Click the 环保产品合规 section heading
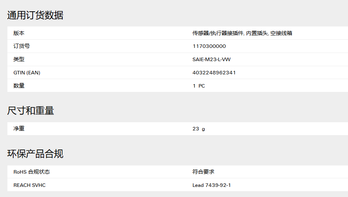 click(35, 154)
